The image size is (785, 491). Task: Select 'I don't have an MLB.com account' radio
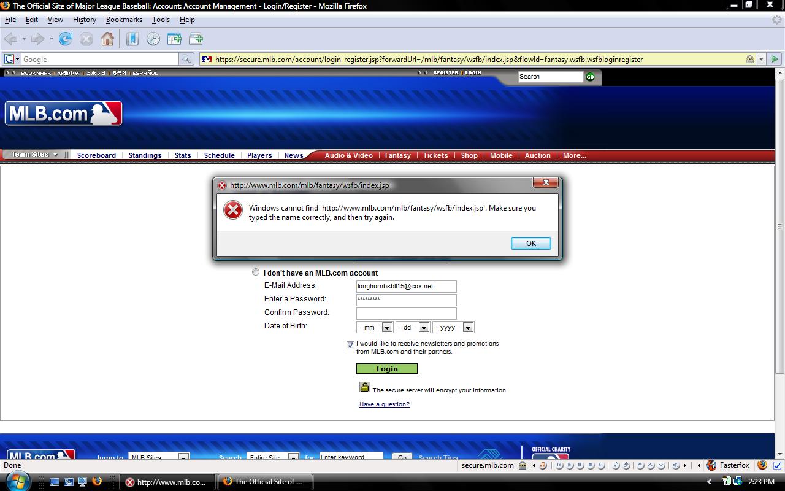pos(256,273)
